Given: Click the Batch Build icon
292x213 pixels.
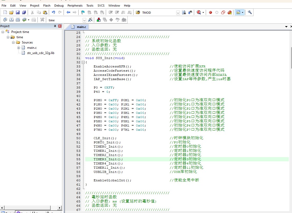Looking at the screenshot, I should tap(24, 20).
